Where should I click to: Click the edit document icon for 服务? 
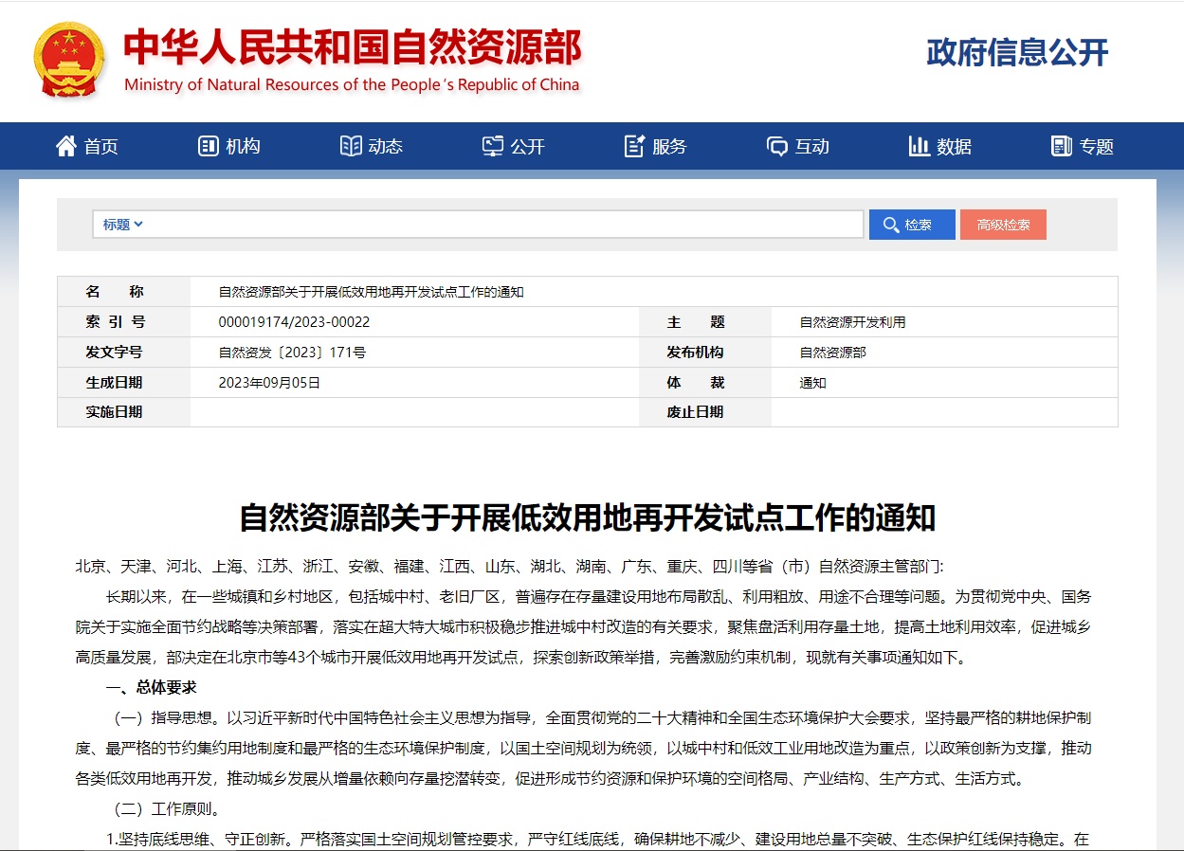(x=634, y=146)
